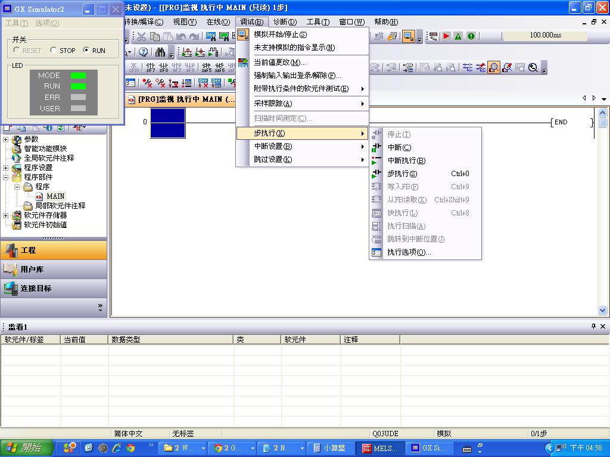Image resolution: width=610 pixels, height=457 pixels.
Task: Click the cut scissors toolbar icon
Action: coord(142,37)
